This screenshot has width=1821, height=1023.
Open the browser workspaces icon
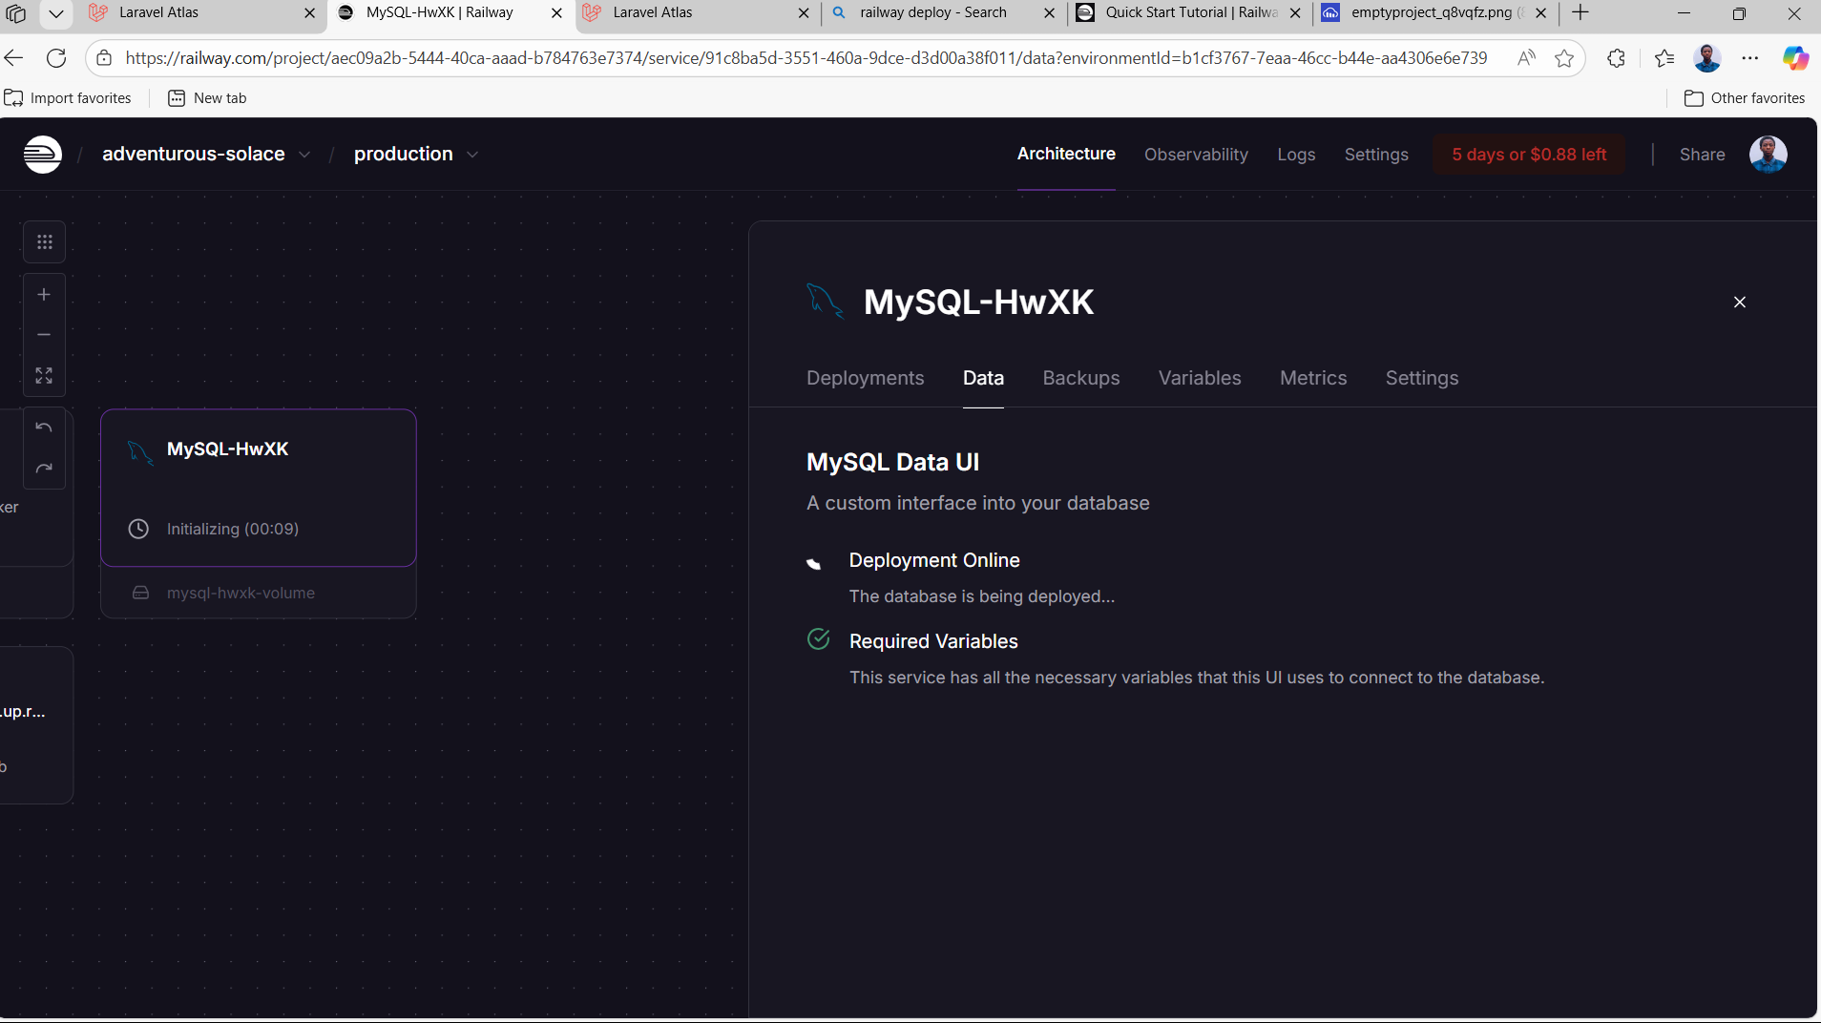click(16, 13)
